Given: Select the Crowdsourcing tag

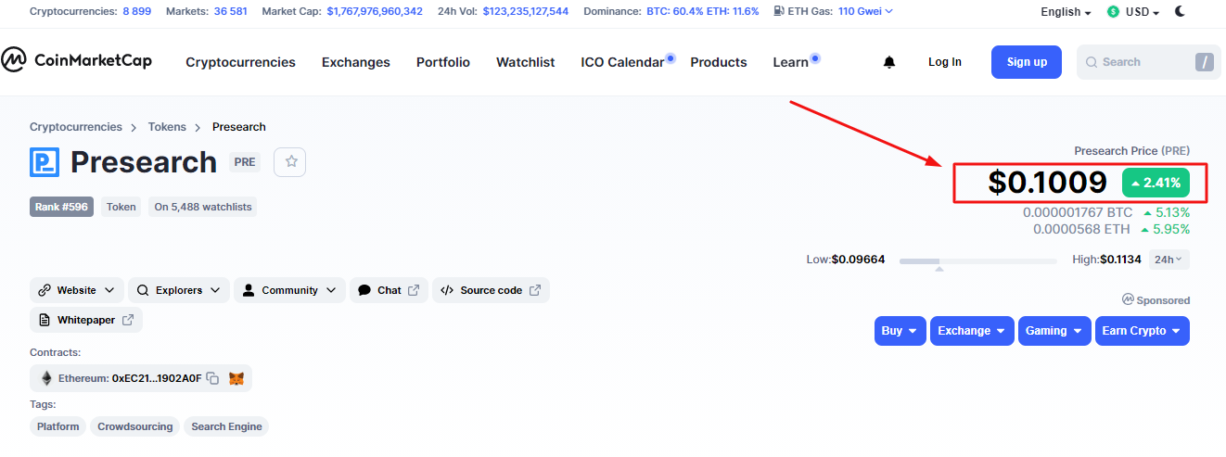Looking at the screenshot, I should tap(135, 426).
